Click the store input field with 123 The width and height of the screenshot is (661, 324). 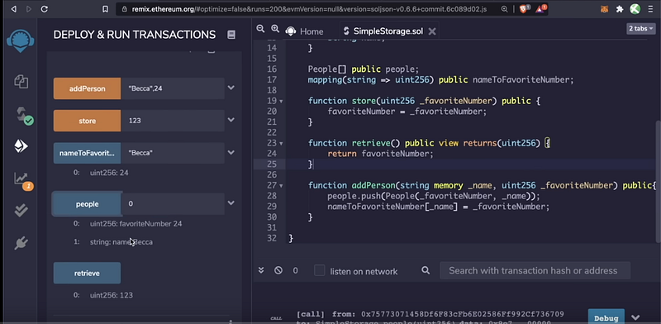tap(173, 121)
